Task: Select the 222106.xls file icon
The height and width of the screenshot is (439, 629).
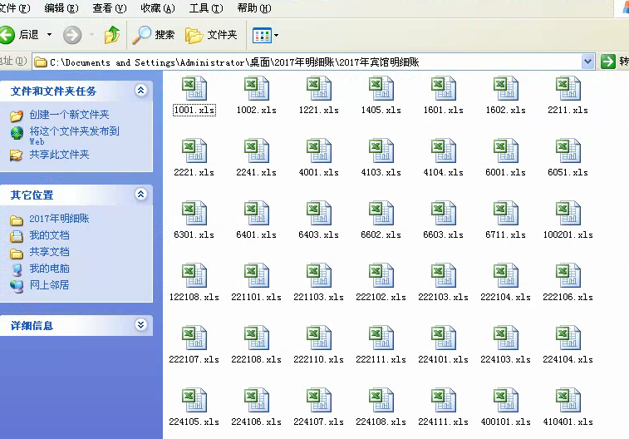Action: coord(568,275)
